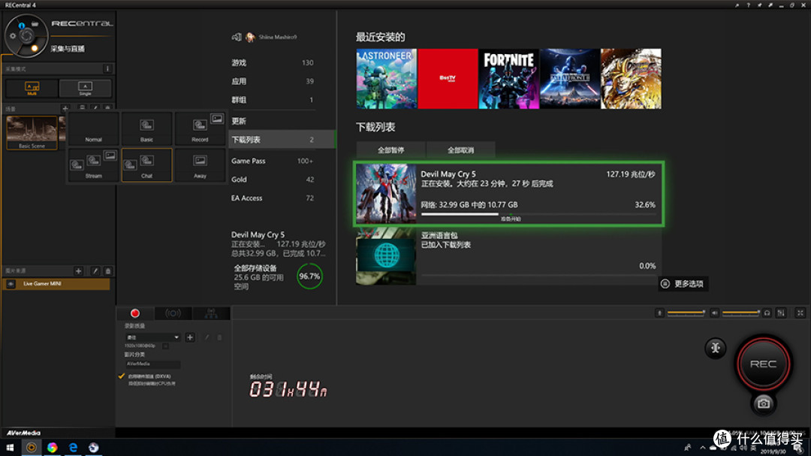
Task: Toggle visibility of Live Gamer MINI source
Action: (11, 284)
